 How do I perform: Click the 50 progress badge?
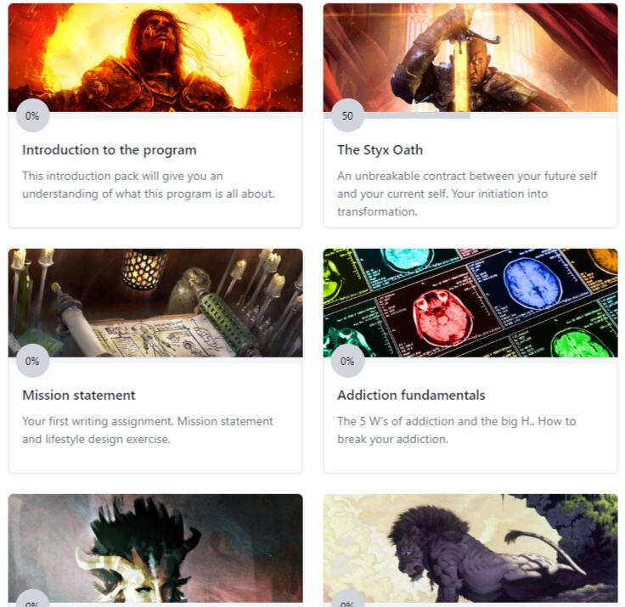tap(347, 115)
